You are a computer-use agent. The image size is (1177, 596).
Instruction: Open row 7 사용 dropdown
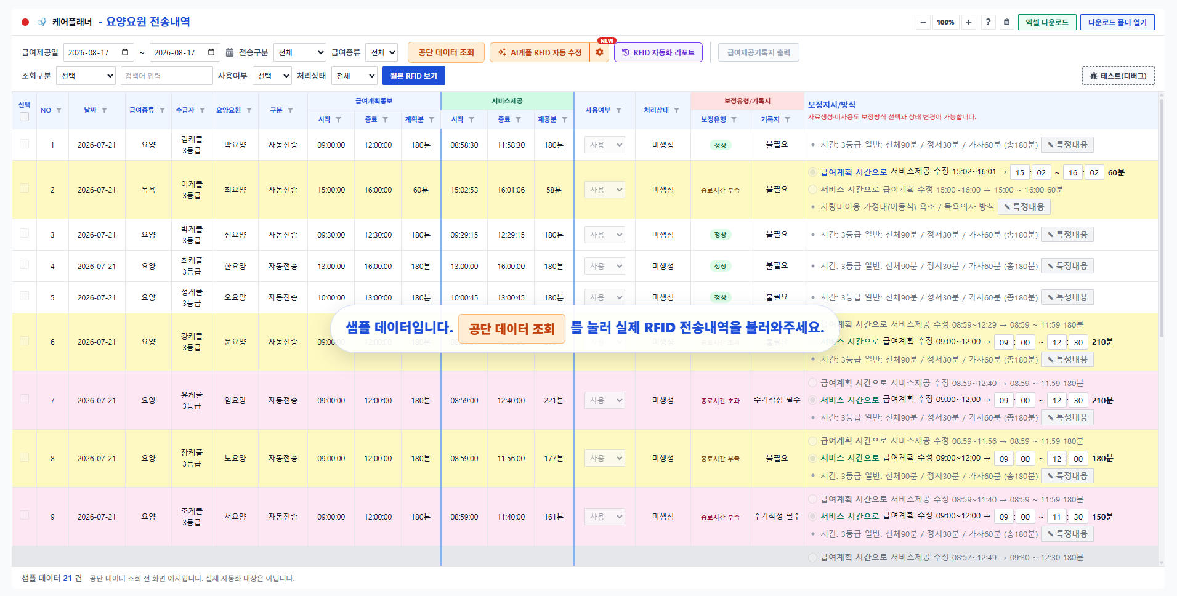(x=605, y=400)
